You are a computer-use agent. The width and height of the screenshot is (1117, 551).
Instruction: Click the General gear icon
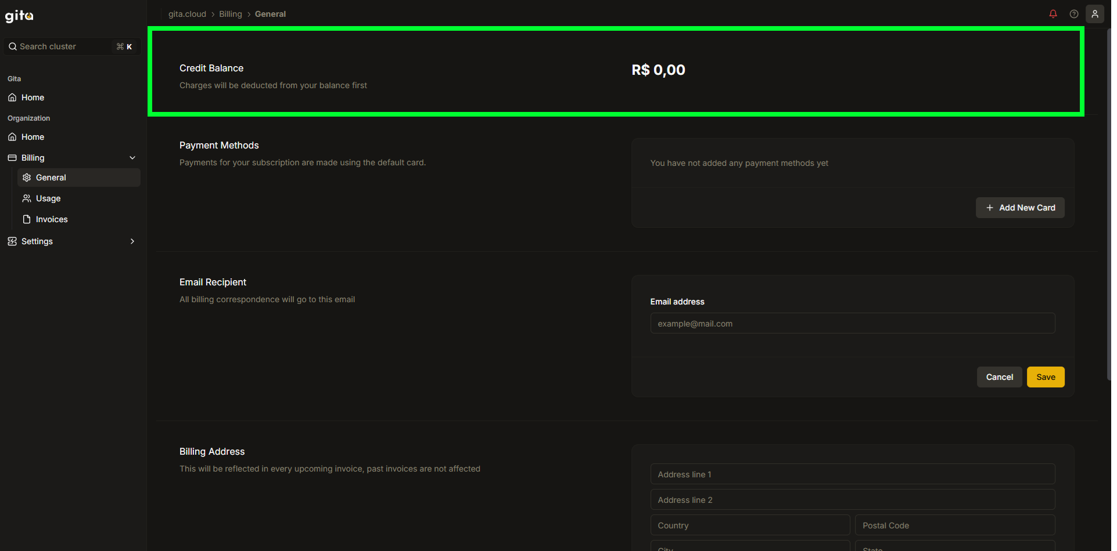coord(27,177)
